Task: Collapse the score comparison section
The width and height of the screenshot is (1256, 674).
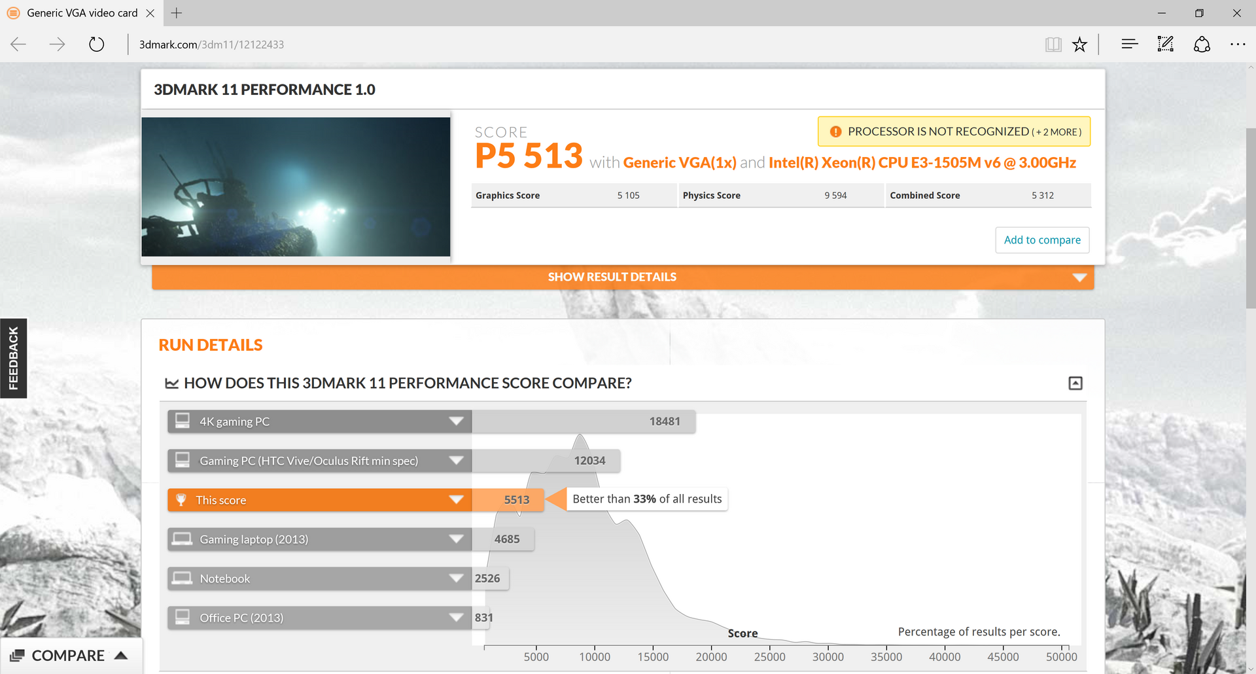Action: point(1075,383)
